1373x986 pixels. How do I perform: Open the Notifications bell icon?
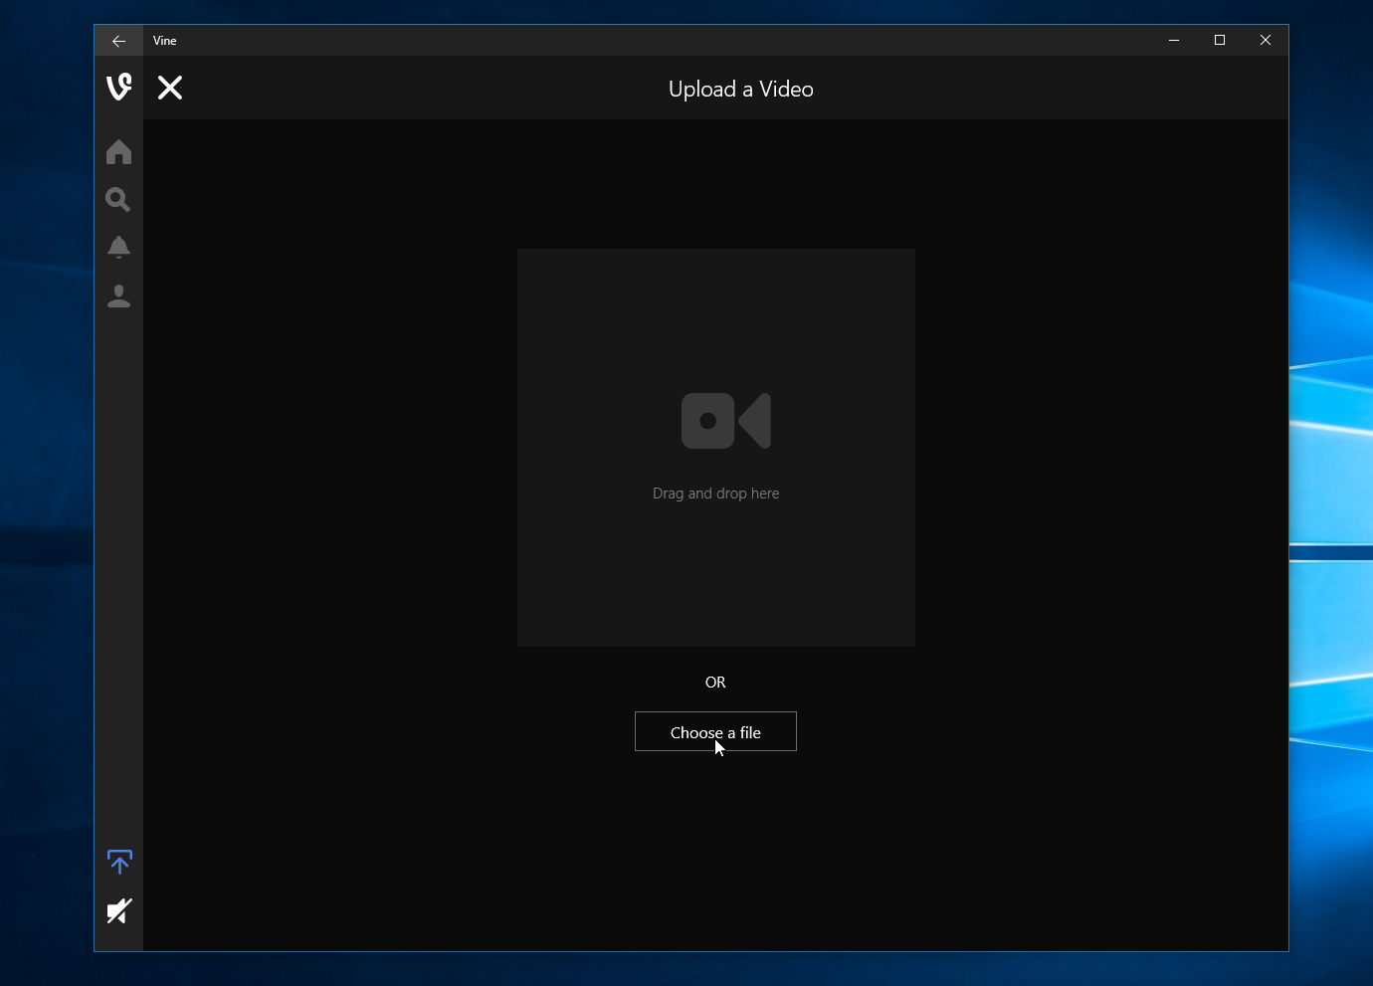[118, 247]
